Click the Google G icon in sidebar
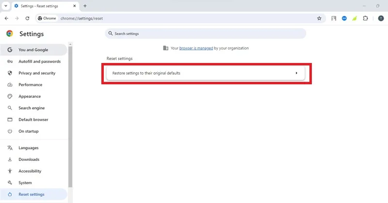 tap(10, 50)
